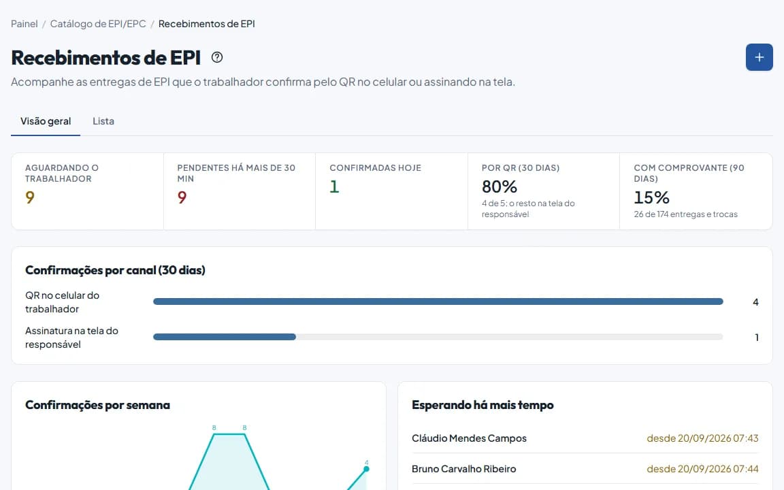Go to Catálogo de EPI/EPC breadcrumb
This screenshot has height=490, width=784.
pos(98,24)
